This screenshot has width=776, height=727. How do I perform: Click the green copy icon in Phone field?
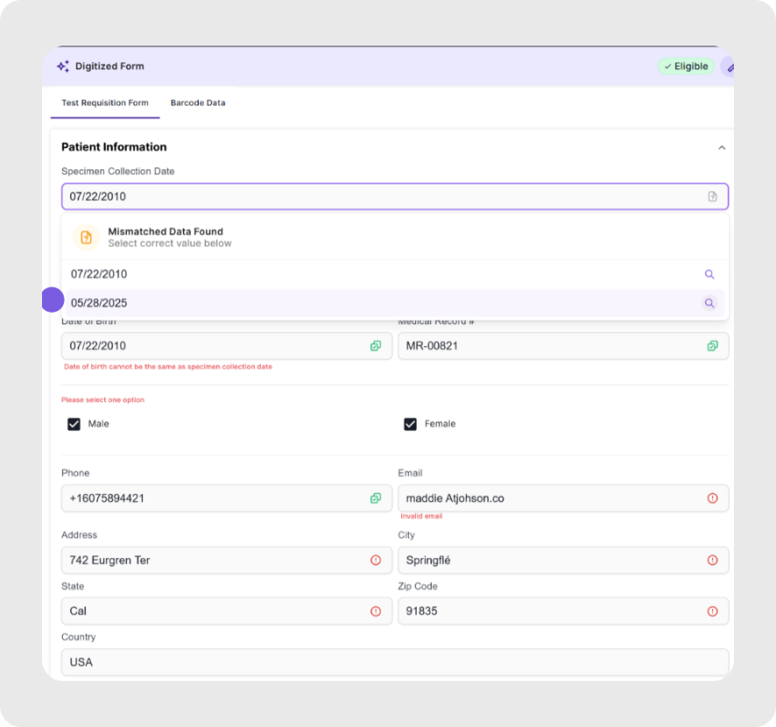tap(376, 498)
